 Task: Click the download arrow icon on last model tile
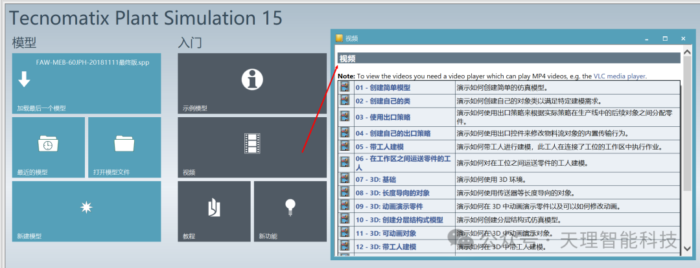24,80
